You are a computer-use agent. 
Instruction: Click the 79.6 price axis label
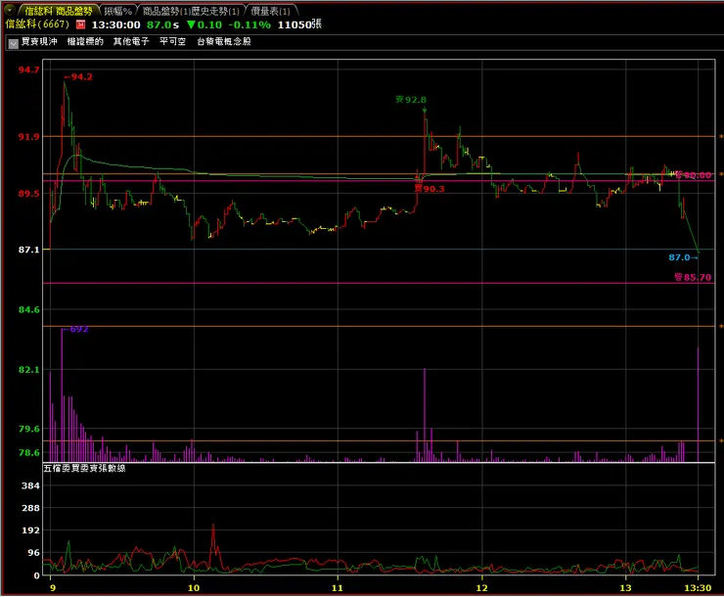click(28, 429)
